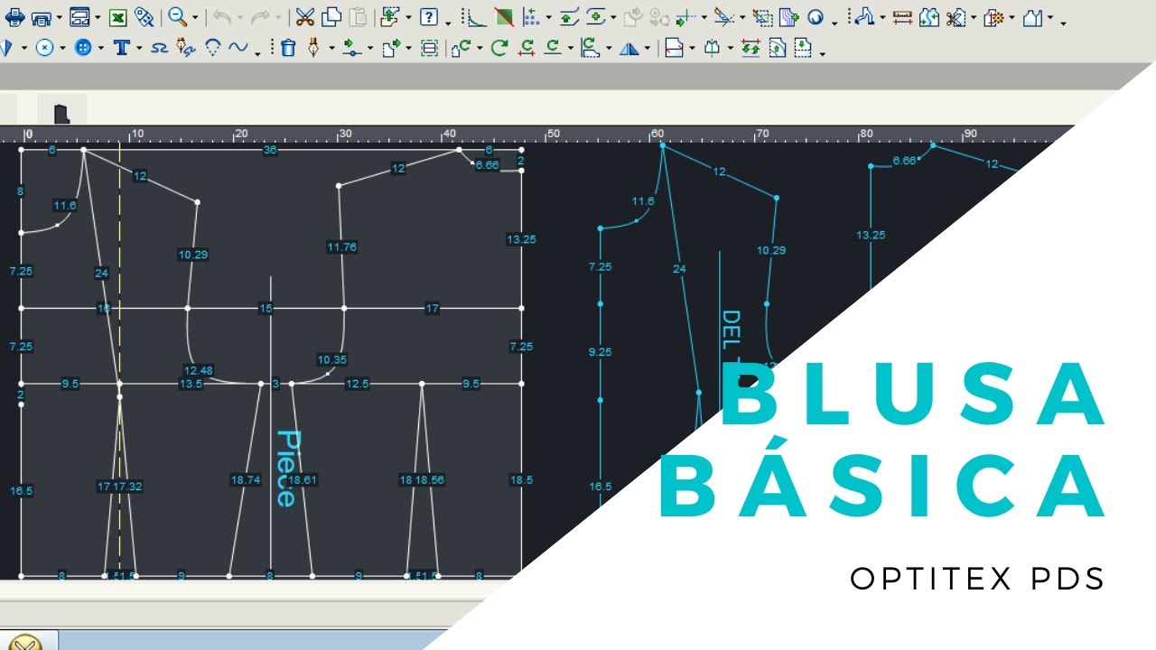Image resolution: width=1156 pixels, height=650 pixels.
Task: Click the scissors cut piece icon
Action: [956, 18]
